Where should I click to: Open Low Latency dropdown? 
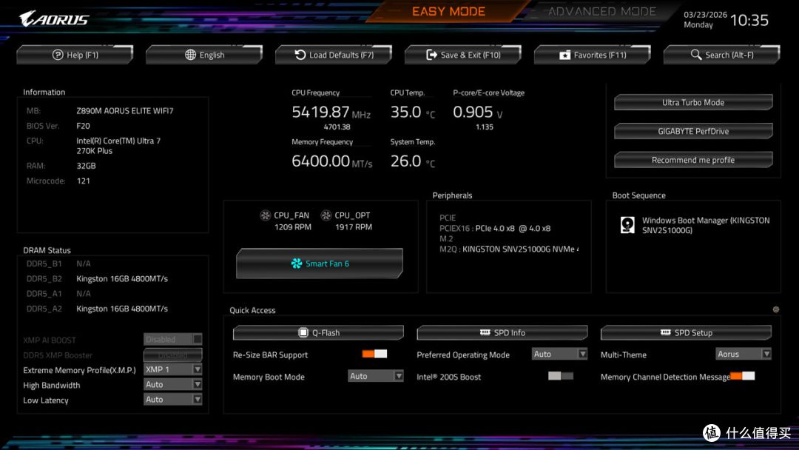(172, 400)
